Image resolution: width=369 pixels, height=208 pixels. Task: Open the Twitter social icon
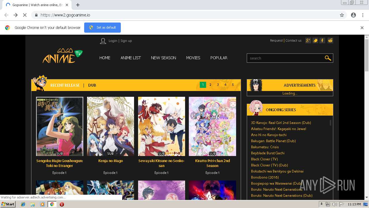coord(315,40)
